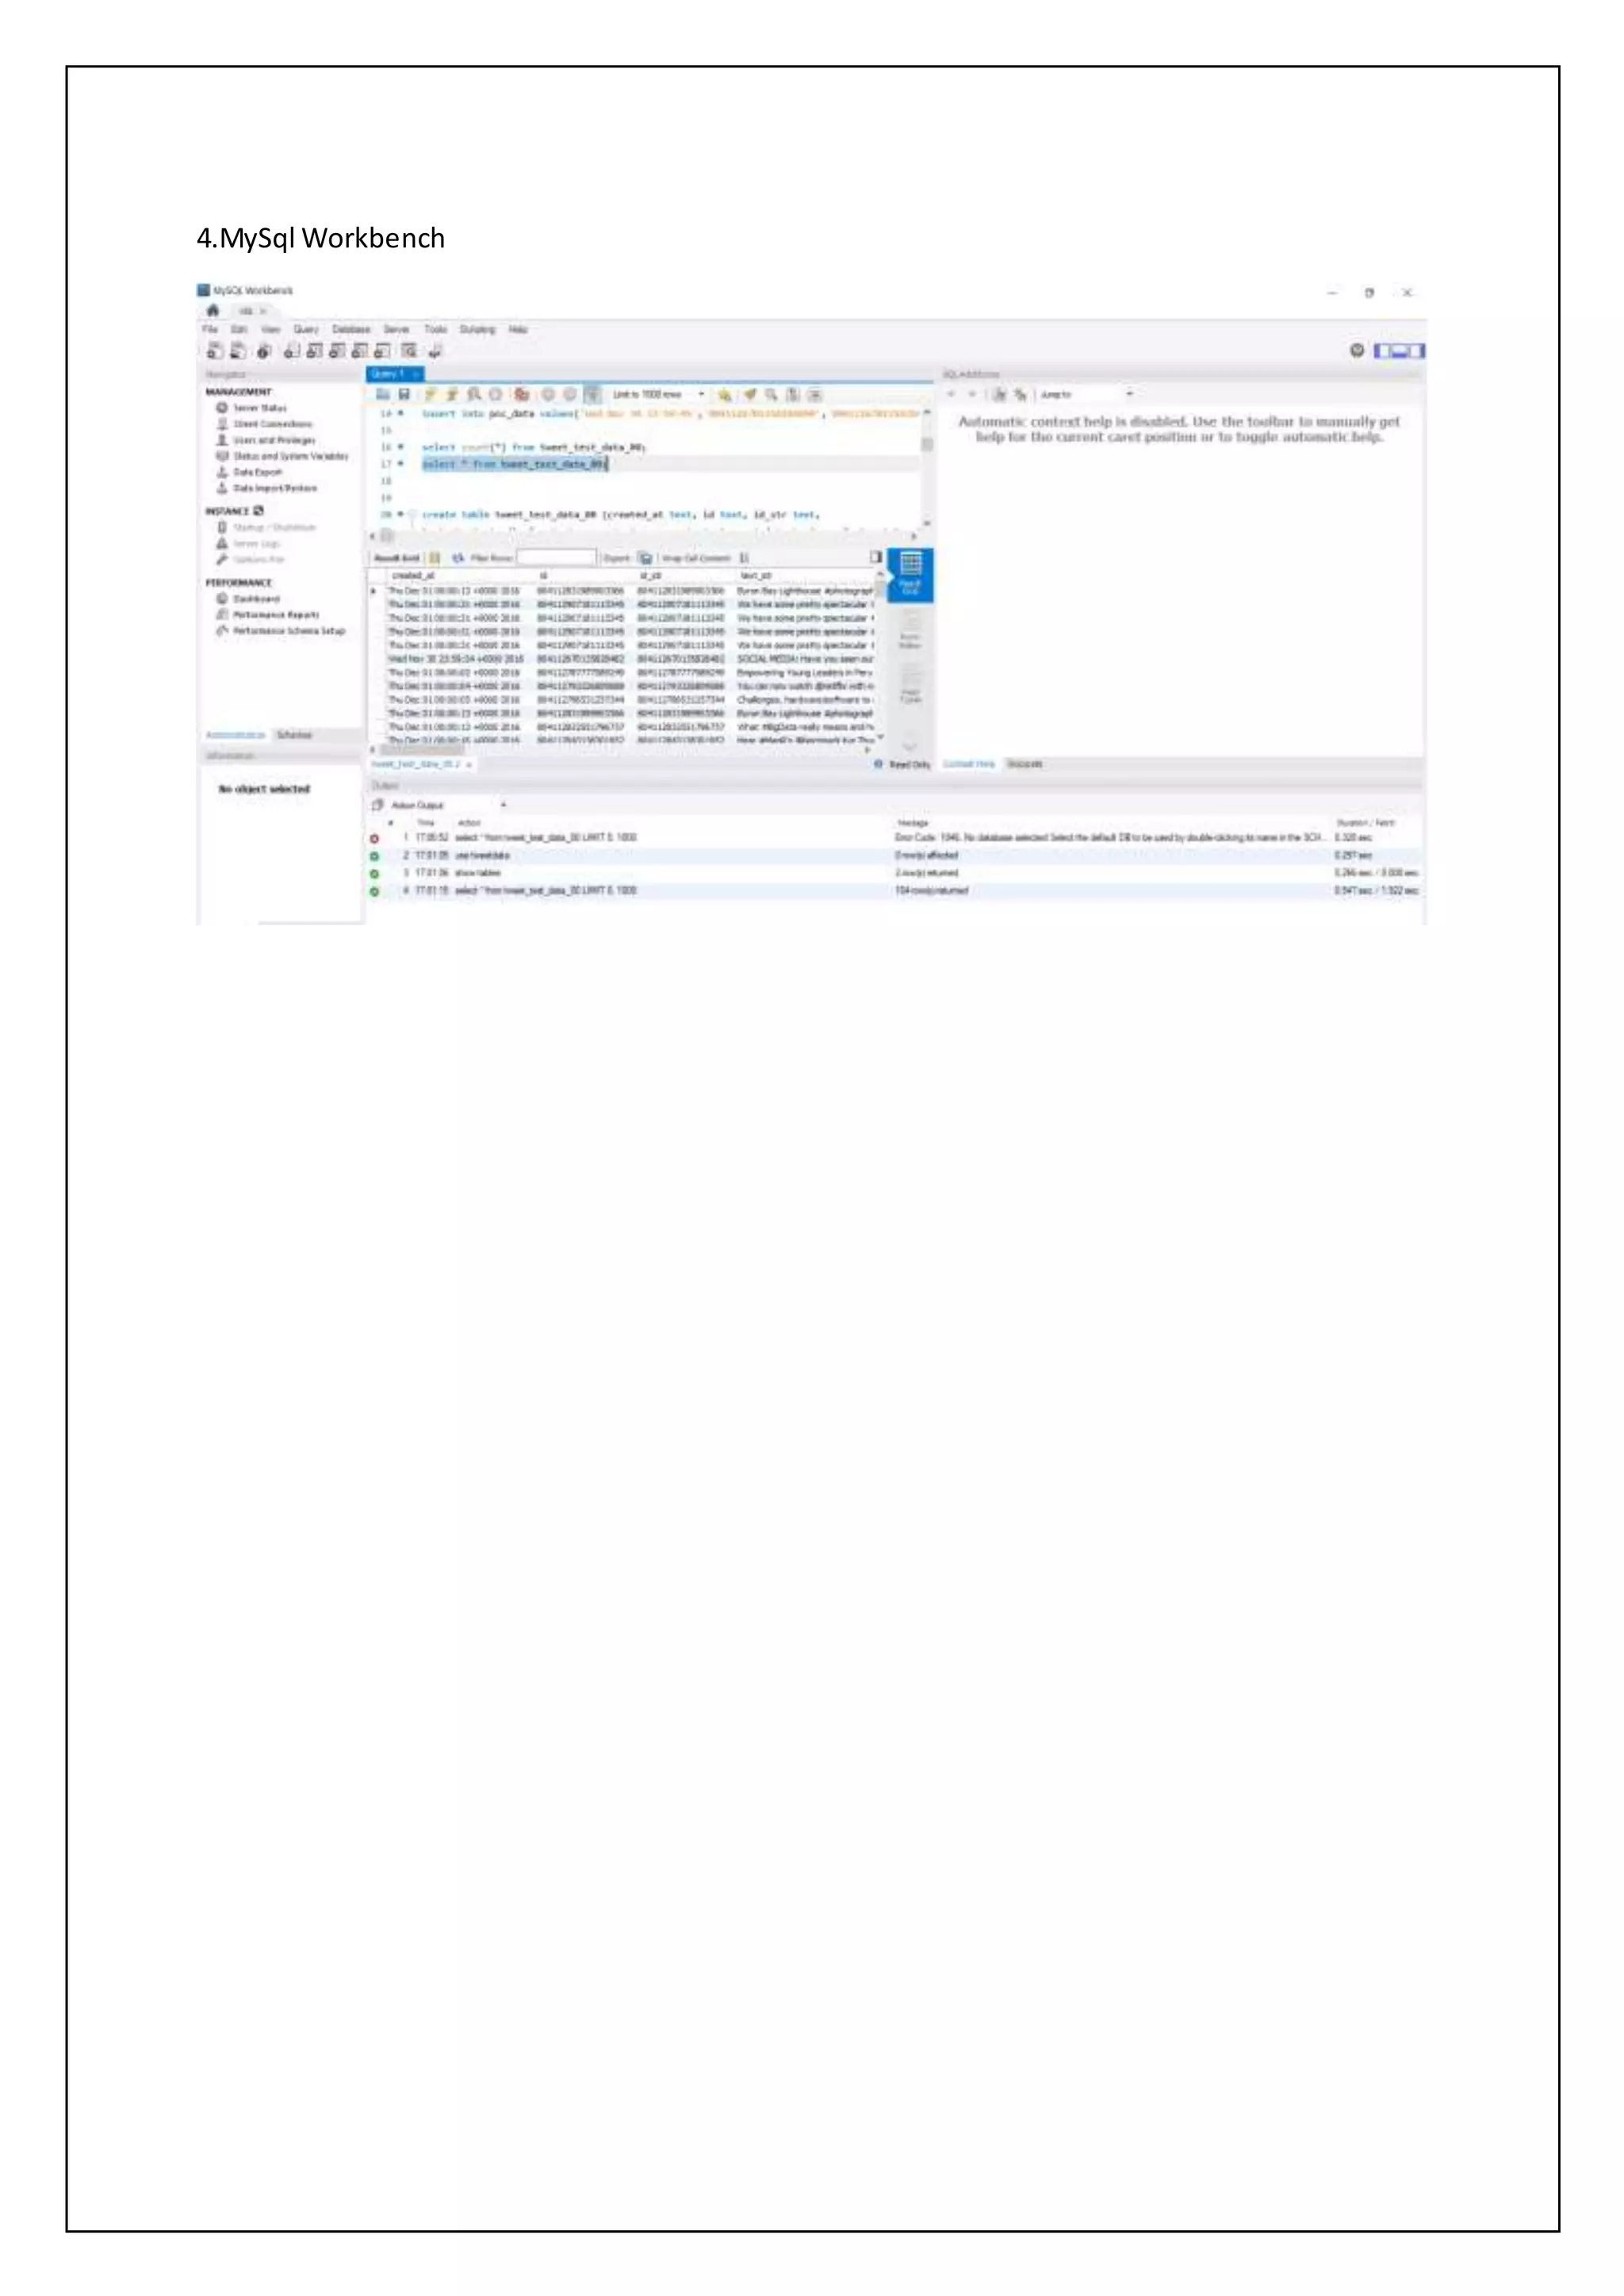1624x2296 pixels.
Task: Open Data Export from Management
Action: pyautogui.click(x=257, y=472)
